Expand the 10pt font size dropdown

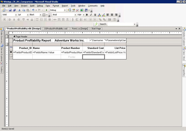point(83,15)
